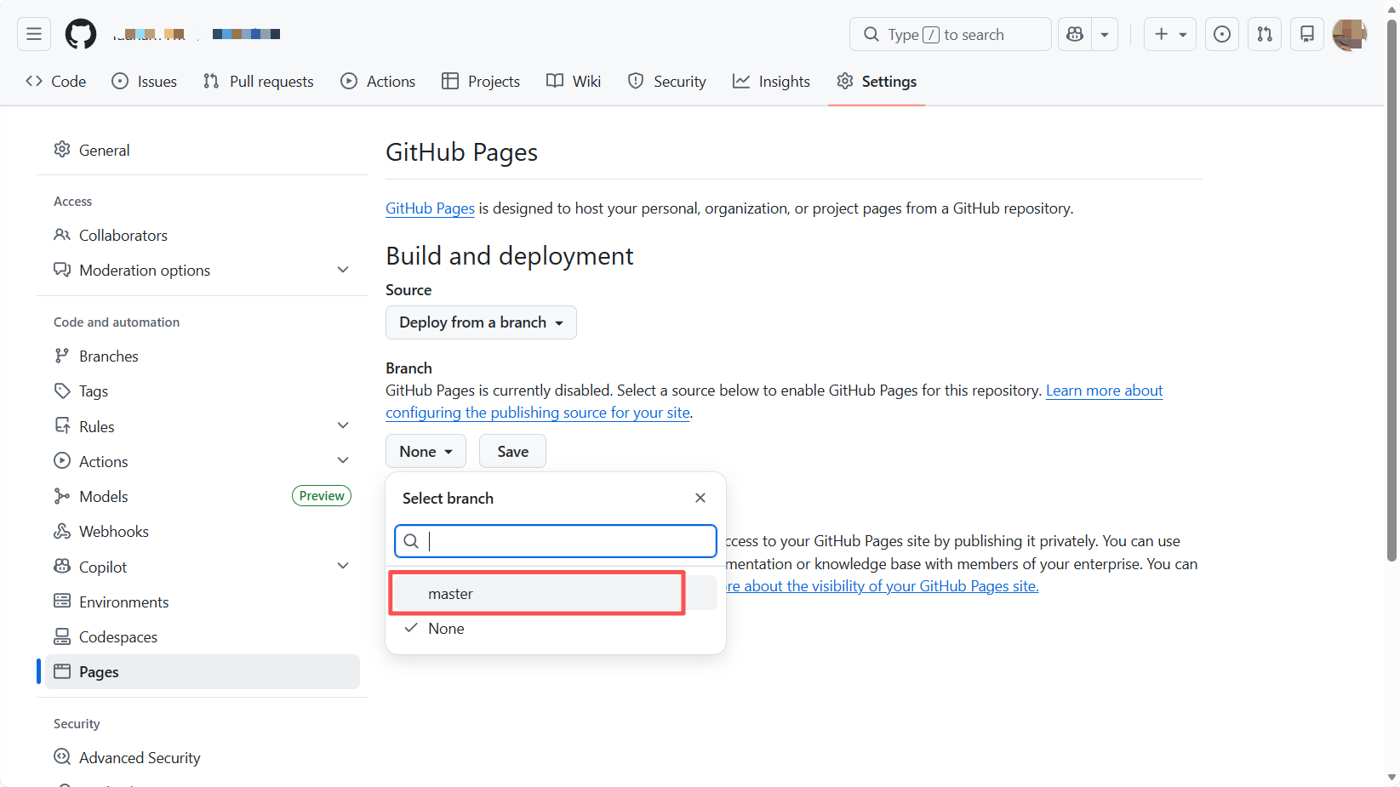Expand the Rules sidebar section
1400x787 pixels.
click(x=343, y=426)
